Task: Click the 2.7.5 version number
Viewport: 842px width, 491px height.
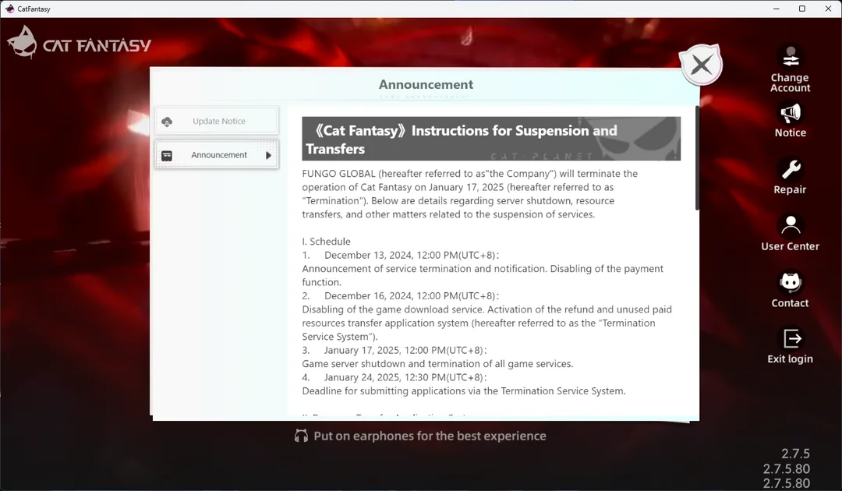Action: pyautogui.click(x=795, y=454)
